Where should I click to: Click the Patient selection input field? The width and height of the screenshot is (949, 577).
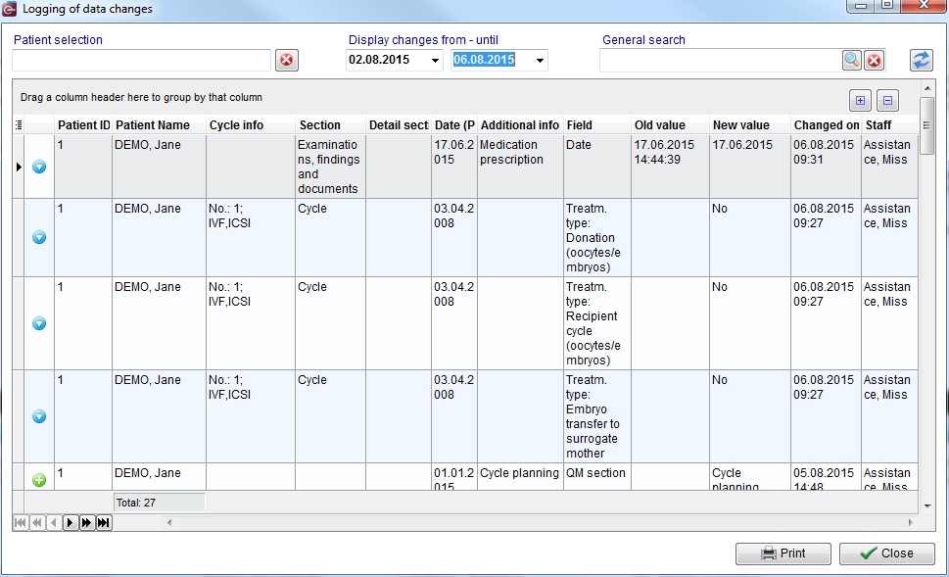click(141, 61)
